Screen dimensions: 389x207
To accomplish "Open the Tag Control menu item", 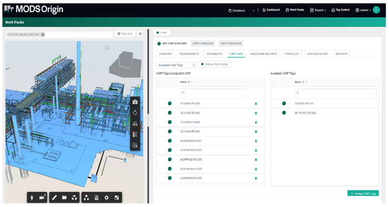I will click(340, 10).
